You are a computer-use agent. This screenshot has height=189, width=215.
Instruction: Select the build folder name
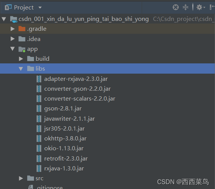42,59
